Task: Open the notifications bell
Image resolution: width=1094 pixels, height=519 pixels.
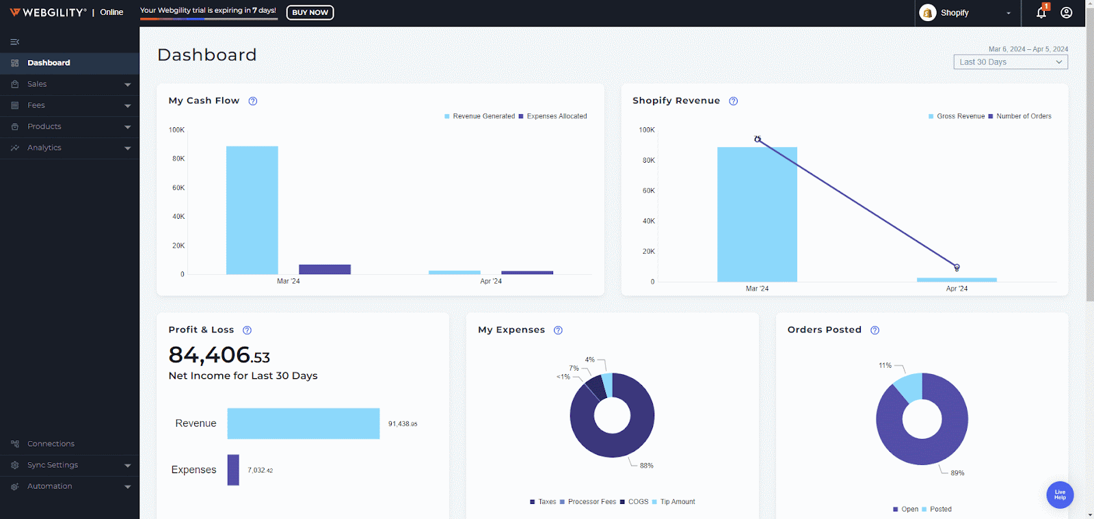Action: [1041, 13]
